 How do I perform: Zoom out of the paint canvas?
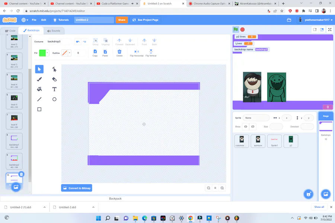(208, 188)
